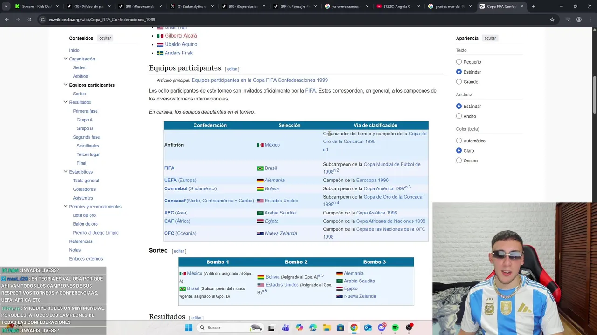Screen dimensions: 597x335
Task: Open Gilberto Alcalá referee link
Action: 181,36
